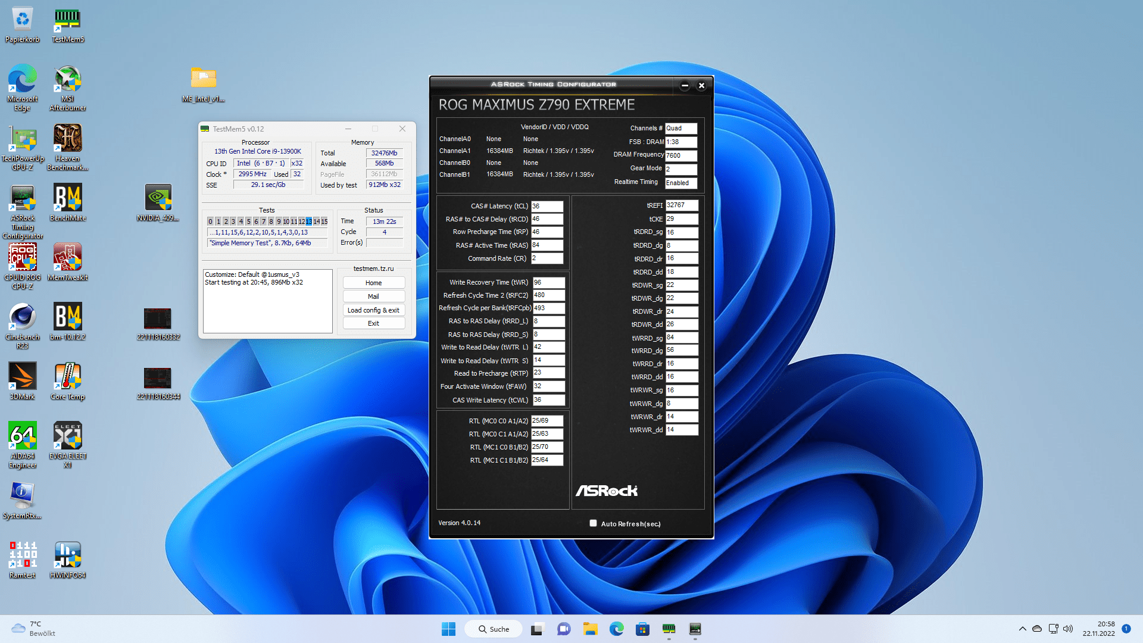
Task: Open the HWiNFO64 desktop shortcut
Action: click(67, 560)
